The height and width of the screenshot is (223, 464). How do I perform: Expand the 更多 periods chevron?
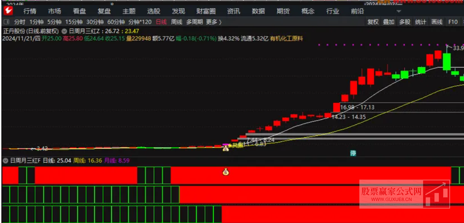213,22
